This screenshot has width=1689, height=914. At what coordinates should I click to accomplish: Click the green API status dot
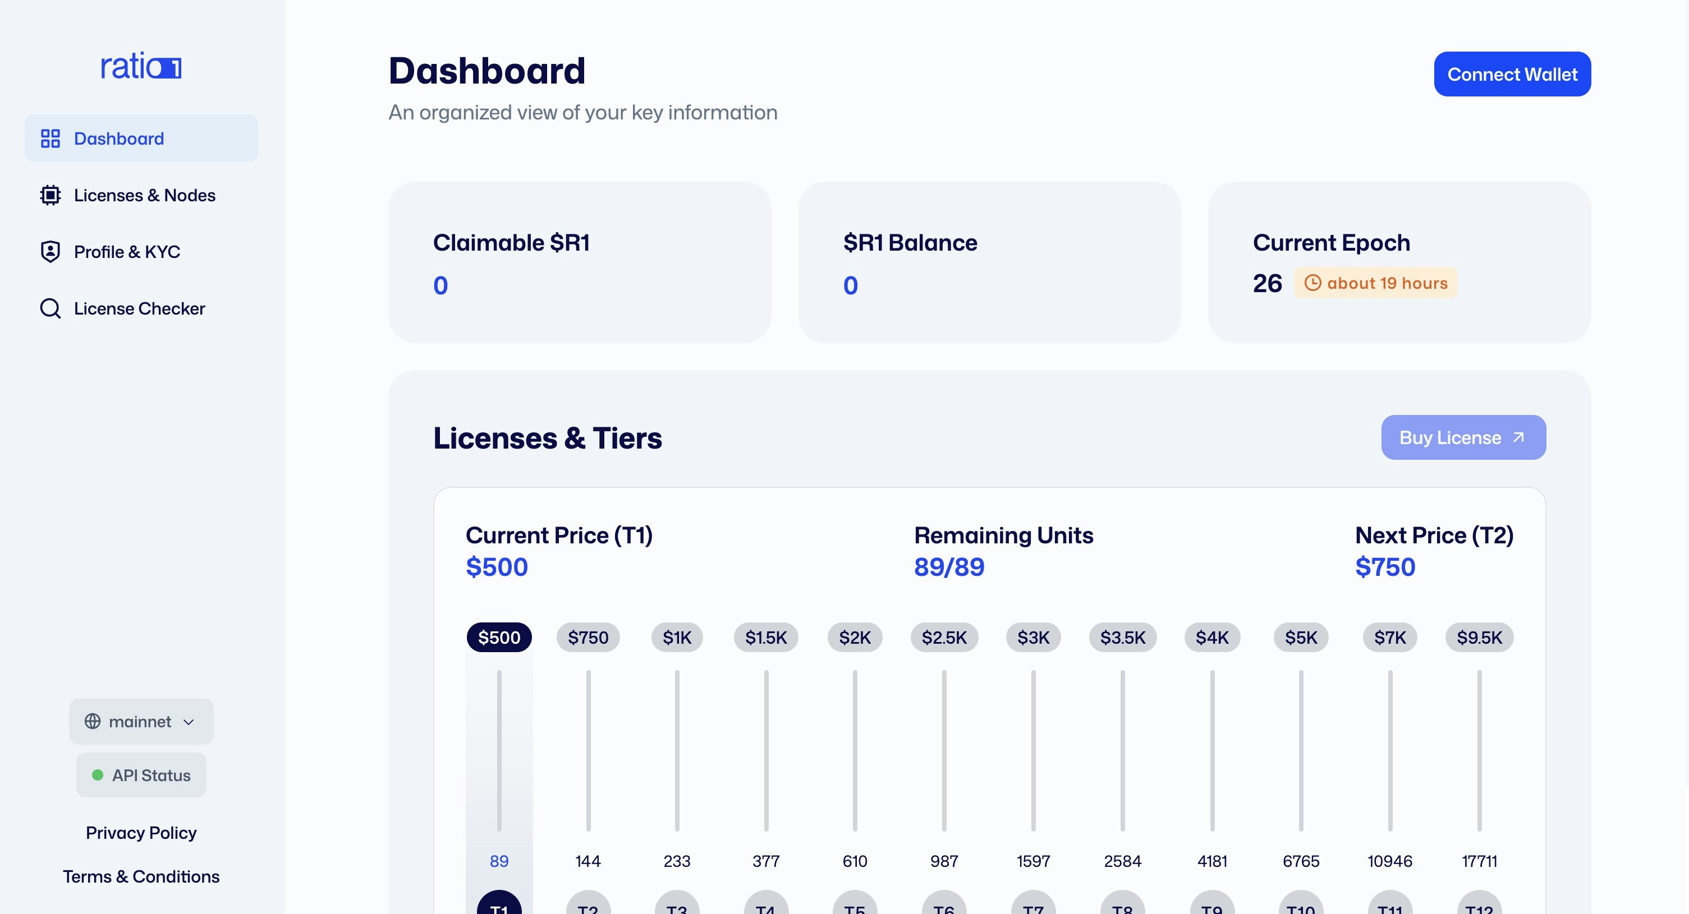click(98, 775)
